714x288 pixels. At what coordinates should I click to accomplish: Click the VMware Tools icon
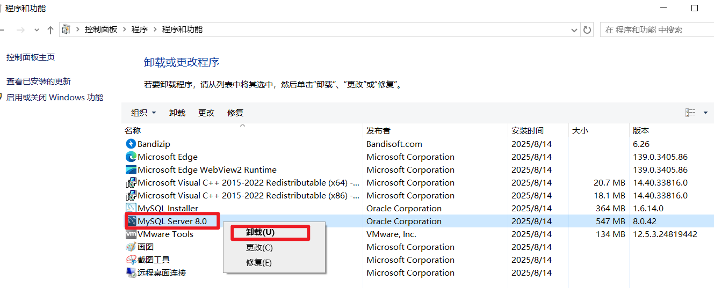click(x=131, y=234)
